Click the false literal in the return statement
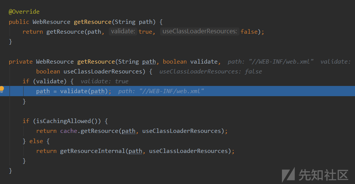Image resolution: width=355 pixels, height=184 pixels. 249,32
